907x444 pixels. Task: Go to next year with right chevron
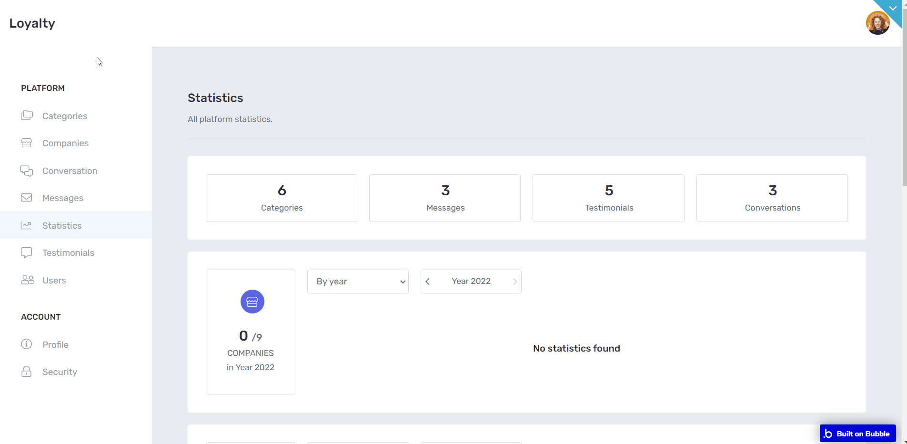515,282
